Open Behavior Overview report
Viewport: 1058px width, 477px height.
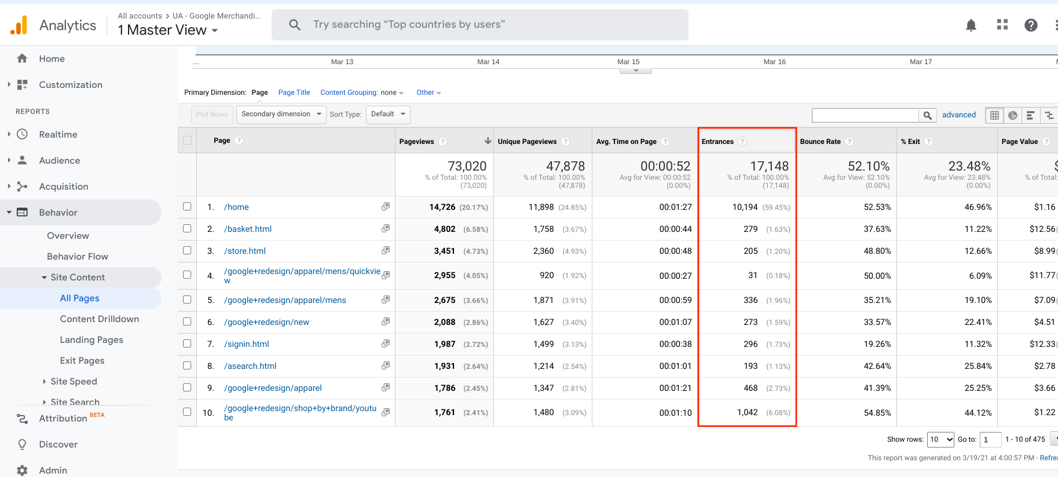point(68,236)
